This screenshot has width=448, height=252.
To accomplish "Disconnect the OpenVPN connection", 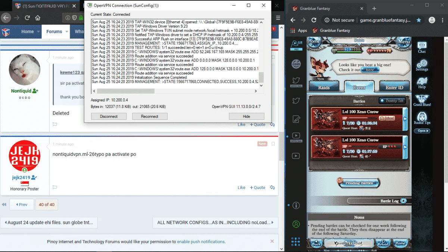I will (109, 116).
